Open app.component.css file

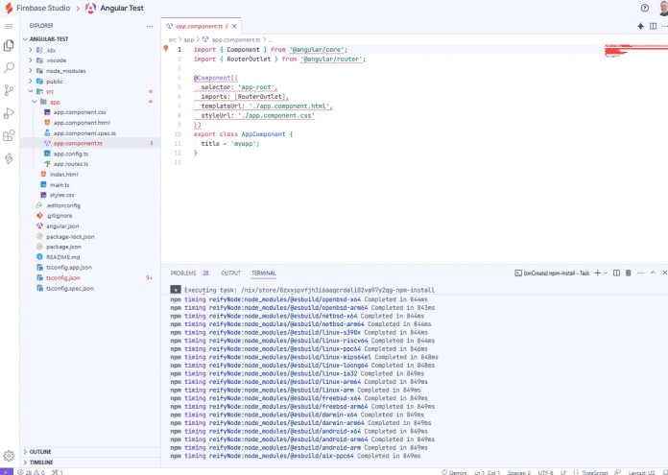click(x=80, y=112)
